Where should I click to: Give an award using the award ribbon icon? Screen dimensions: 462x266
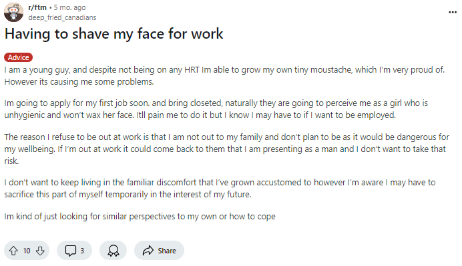coord(113,251)
